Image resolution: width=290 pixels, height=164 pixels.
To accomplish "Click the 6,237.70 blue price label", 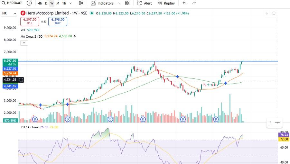I will tap(10, 69).
